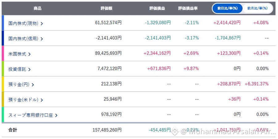
Task: Switch to 前月比/率(%) view
Action: pyautogui.click(x=257, y=8)
